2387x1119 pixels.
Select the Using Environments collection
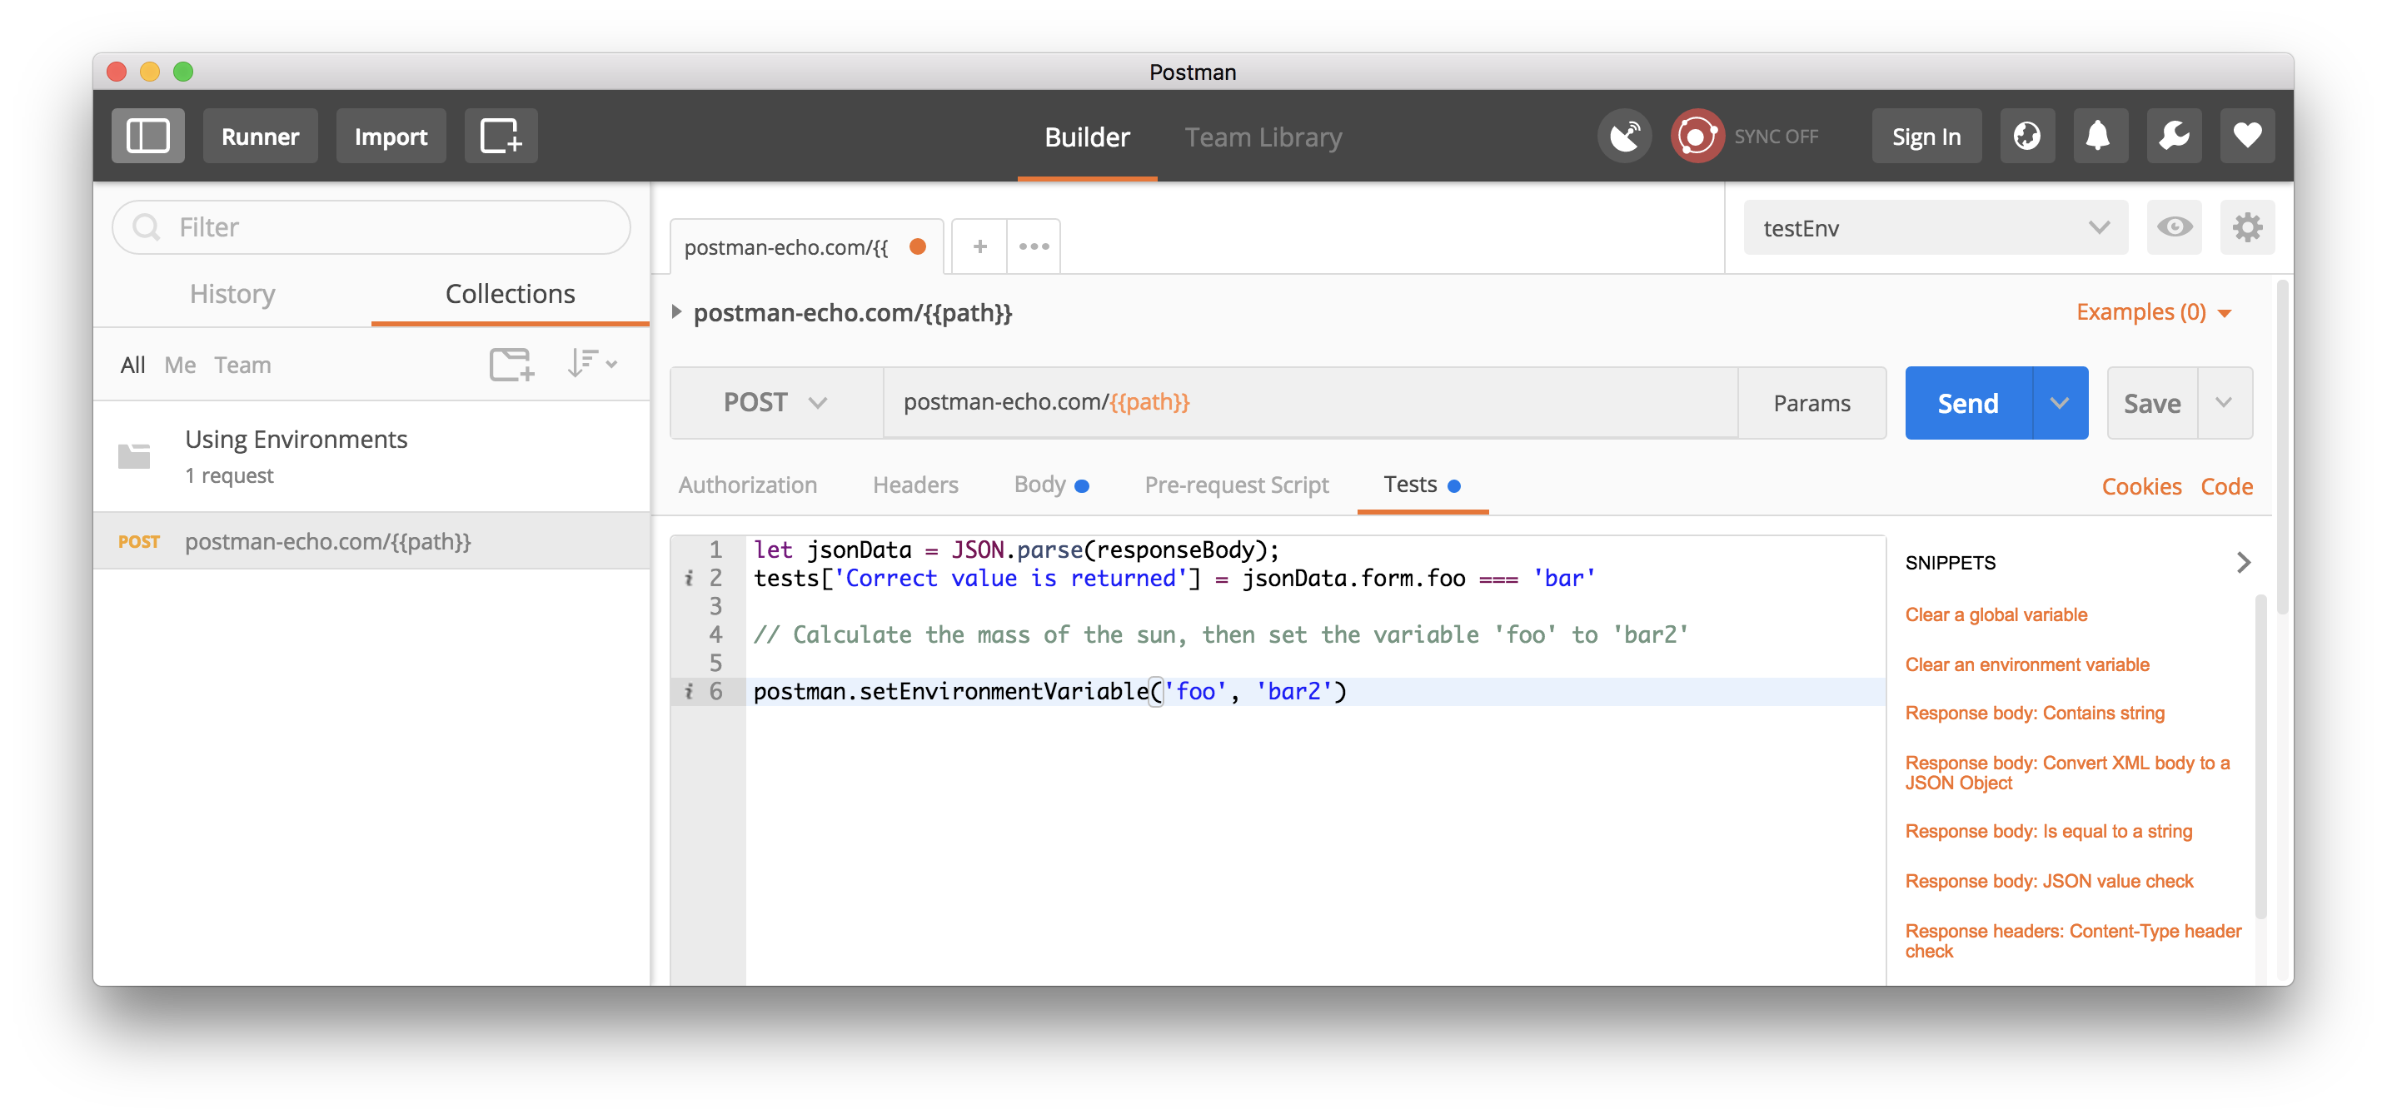click(x=371, y=455)
